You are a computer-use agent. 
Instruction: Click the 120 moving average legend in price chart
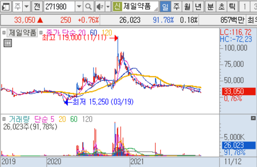point(107,32)
